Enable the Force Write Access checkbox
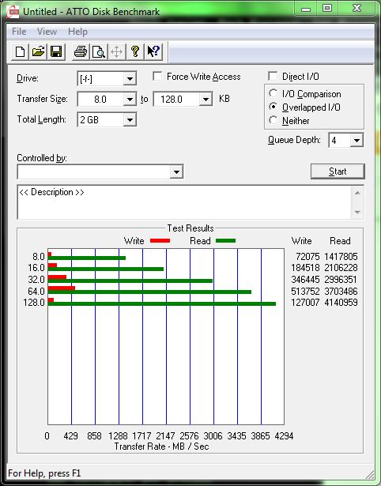381x486 pixels. pyautogui.click(x=157, y=76)
